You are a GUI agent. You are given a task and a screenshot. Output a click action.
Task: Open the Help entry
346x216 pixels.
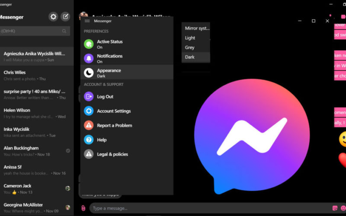(127, 140)
